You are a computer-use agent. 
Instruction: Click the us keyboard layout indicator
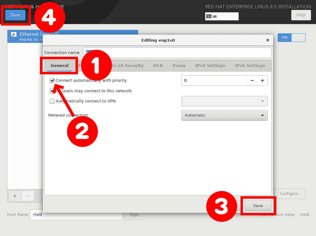pyautogui.click(x=222, y=16)
